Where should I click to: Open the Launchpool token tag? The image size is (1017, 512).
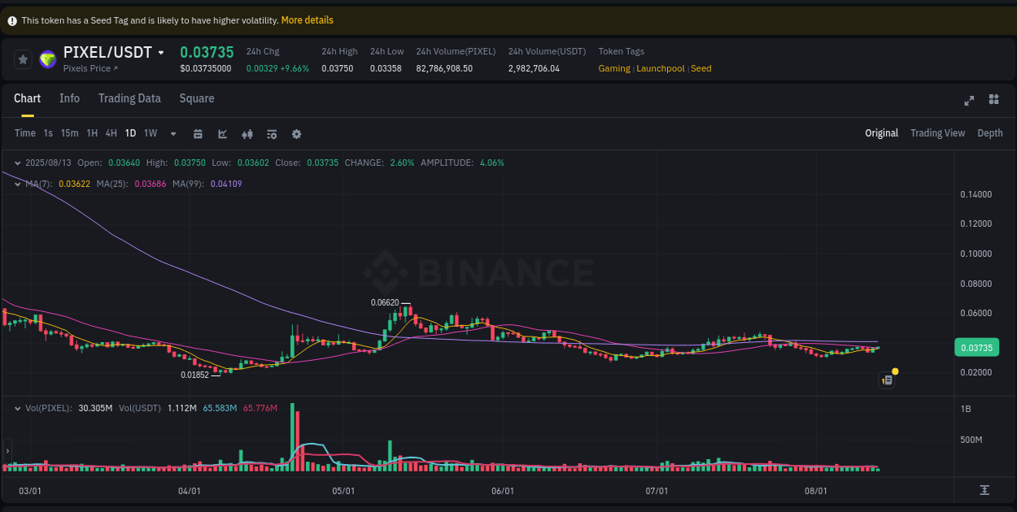click(x=660, y=68)
